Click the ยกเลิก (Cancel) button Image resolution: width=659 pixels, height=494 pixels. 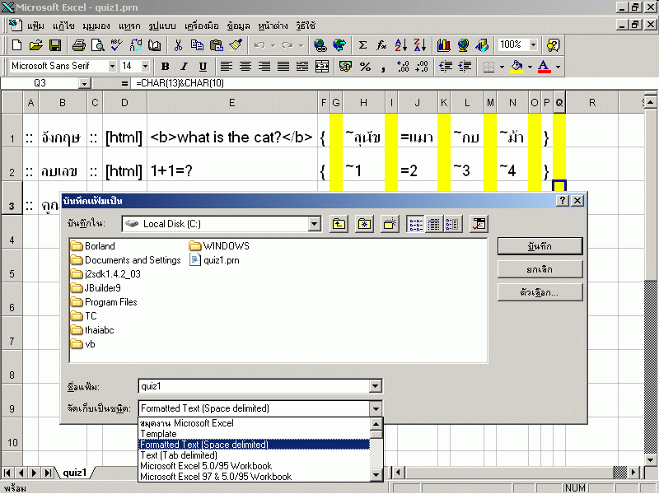point(540,269)
